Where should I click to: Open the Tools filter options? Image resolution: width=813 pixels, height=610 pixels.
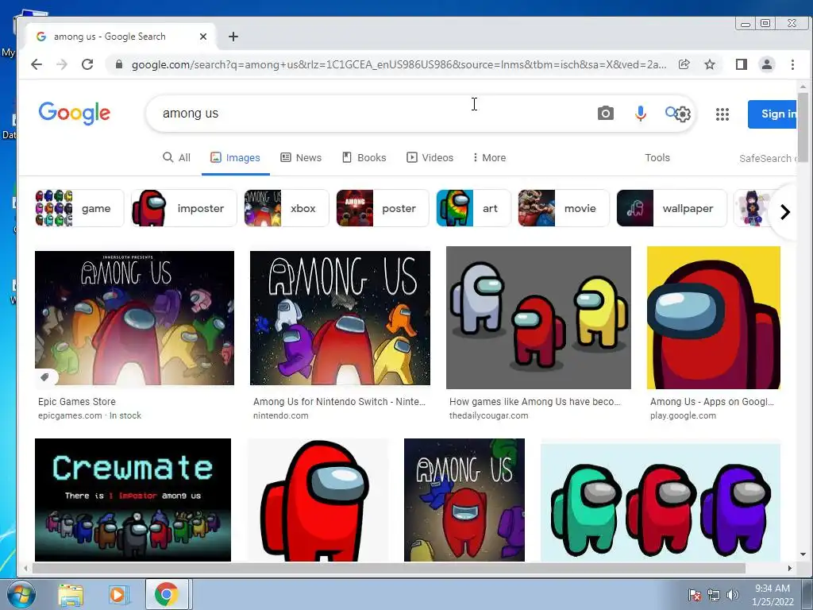tap(657, 158)
